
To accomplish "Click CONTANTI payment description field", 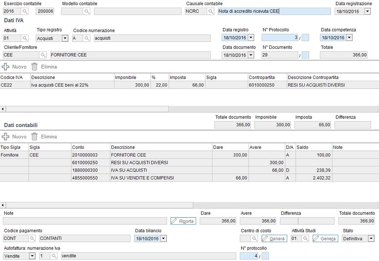I will point(85,238).
